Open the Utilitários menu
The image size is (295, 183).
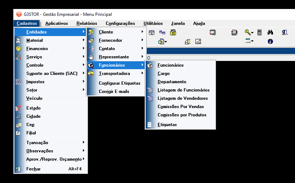pos(153,23)
